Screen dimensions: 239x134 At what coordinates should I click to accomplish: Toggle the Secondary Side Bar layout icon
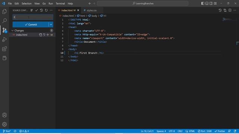click(211, 3)
